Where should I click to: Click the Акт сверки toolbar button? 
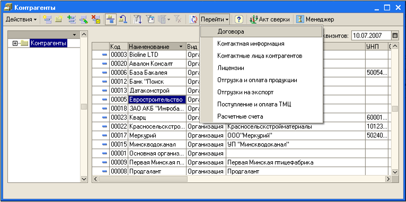click(270, 20)
